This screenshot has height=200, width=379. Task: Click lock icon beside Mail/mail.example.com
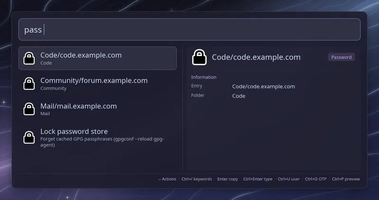point(29,109)
